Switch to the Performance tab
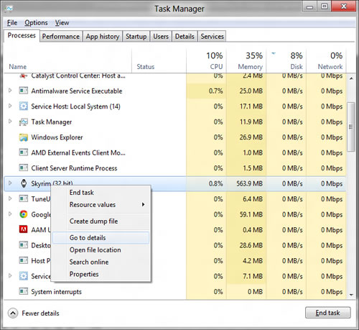This screenshot has height=330, width=359. coord(61,37)
